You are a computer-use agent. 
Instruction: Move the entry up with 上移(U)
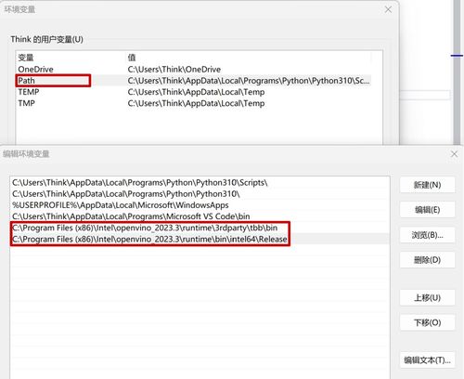pos(427,297)
